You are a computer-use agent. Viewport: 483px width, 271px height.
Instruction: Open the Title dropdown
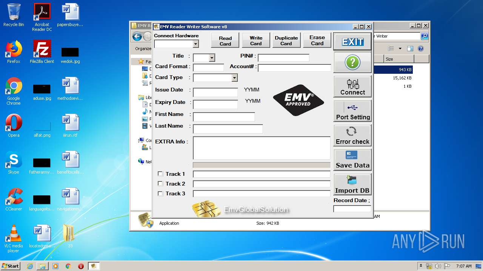[212, 58]
